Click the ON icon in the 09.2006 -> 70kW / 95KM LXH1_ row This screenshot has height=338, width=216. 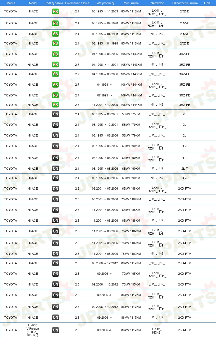click(55, 274)
